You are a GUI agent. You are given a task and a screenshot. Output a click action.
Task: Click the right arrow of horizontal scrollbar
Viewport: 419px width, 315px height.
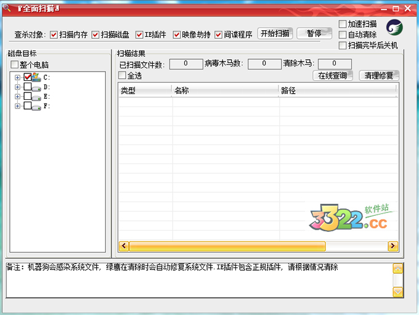(x=393, y=246)
